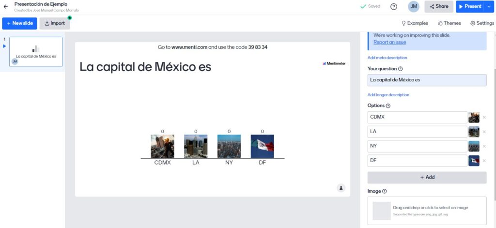Remove the CDMX option with X icon

tap(484, 117)
